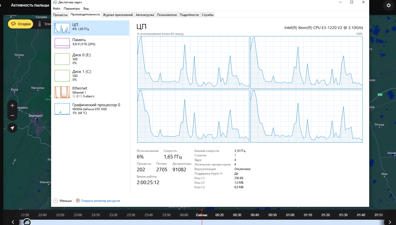Minimize the Диспетчер задач window
This screenshot has height=225, width=396.
340,2
